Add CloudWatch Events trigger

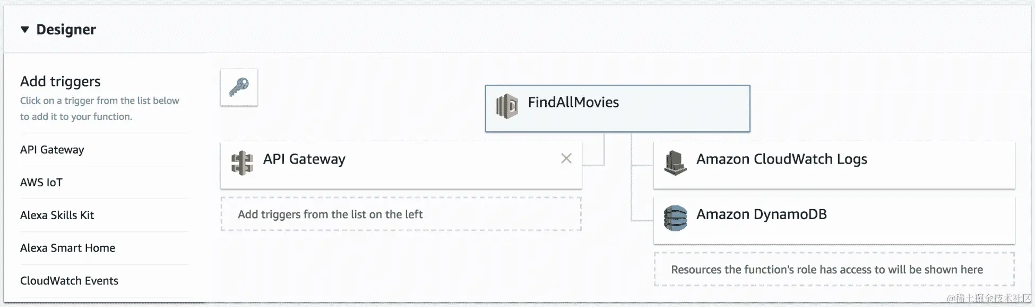(69, 281)
